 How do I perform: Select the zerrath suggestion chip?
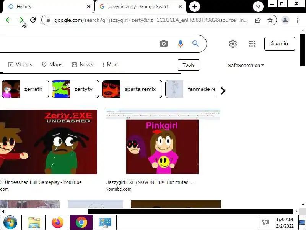coord(25,89)
